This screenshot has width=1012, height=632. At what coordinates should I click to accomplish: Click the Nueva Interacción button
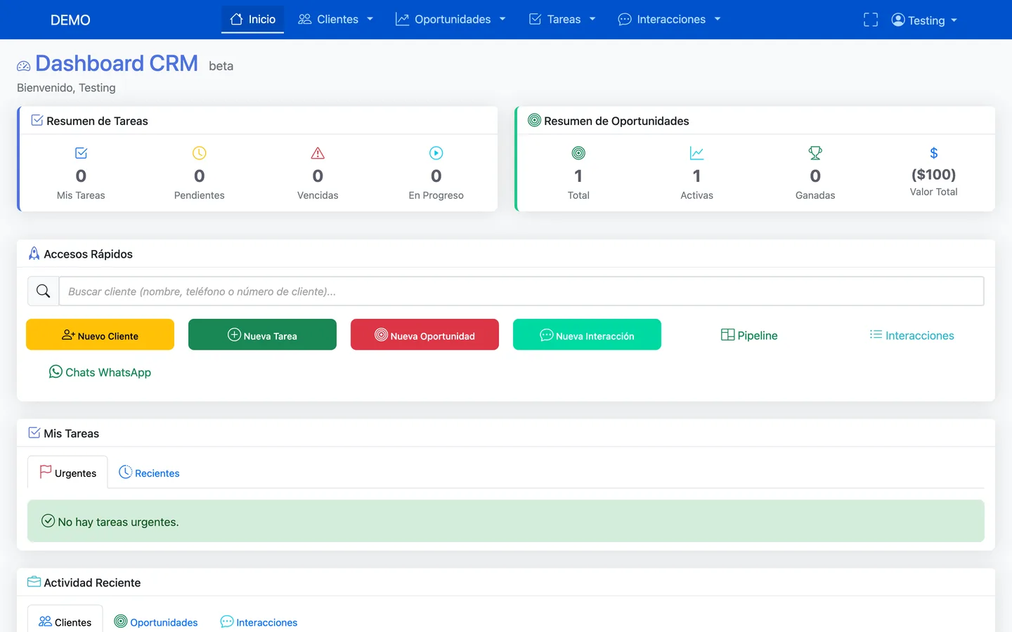(x=587, y=334)
